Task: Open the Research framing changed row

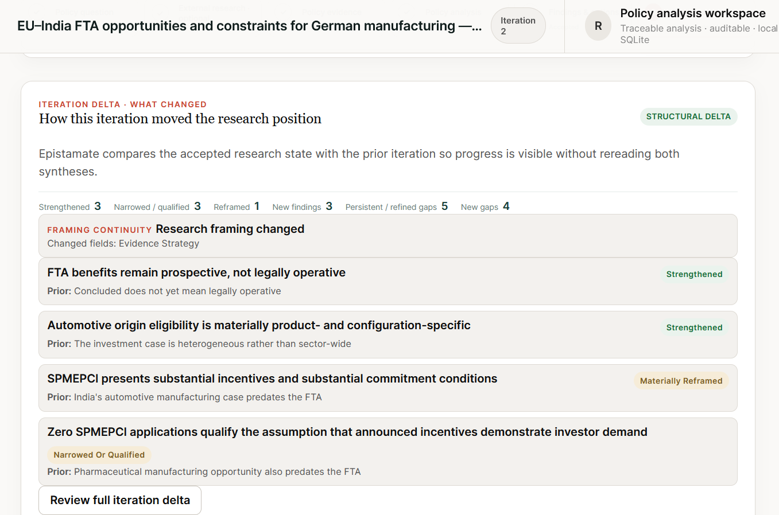Action: (x=388, y=236)
